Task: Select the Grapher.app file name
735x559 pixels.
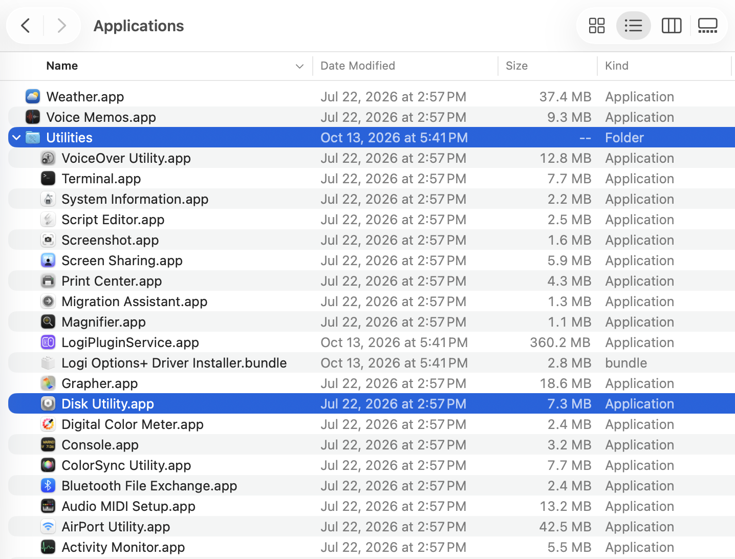Action: point(99,383)
